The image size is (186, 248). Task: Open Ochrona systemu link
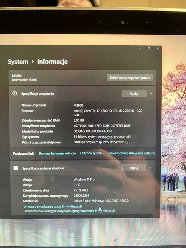(92, 153)
